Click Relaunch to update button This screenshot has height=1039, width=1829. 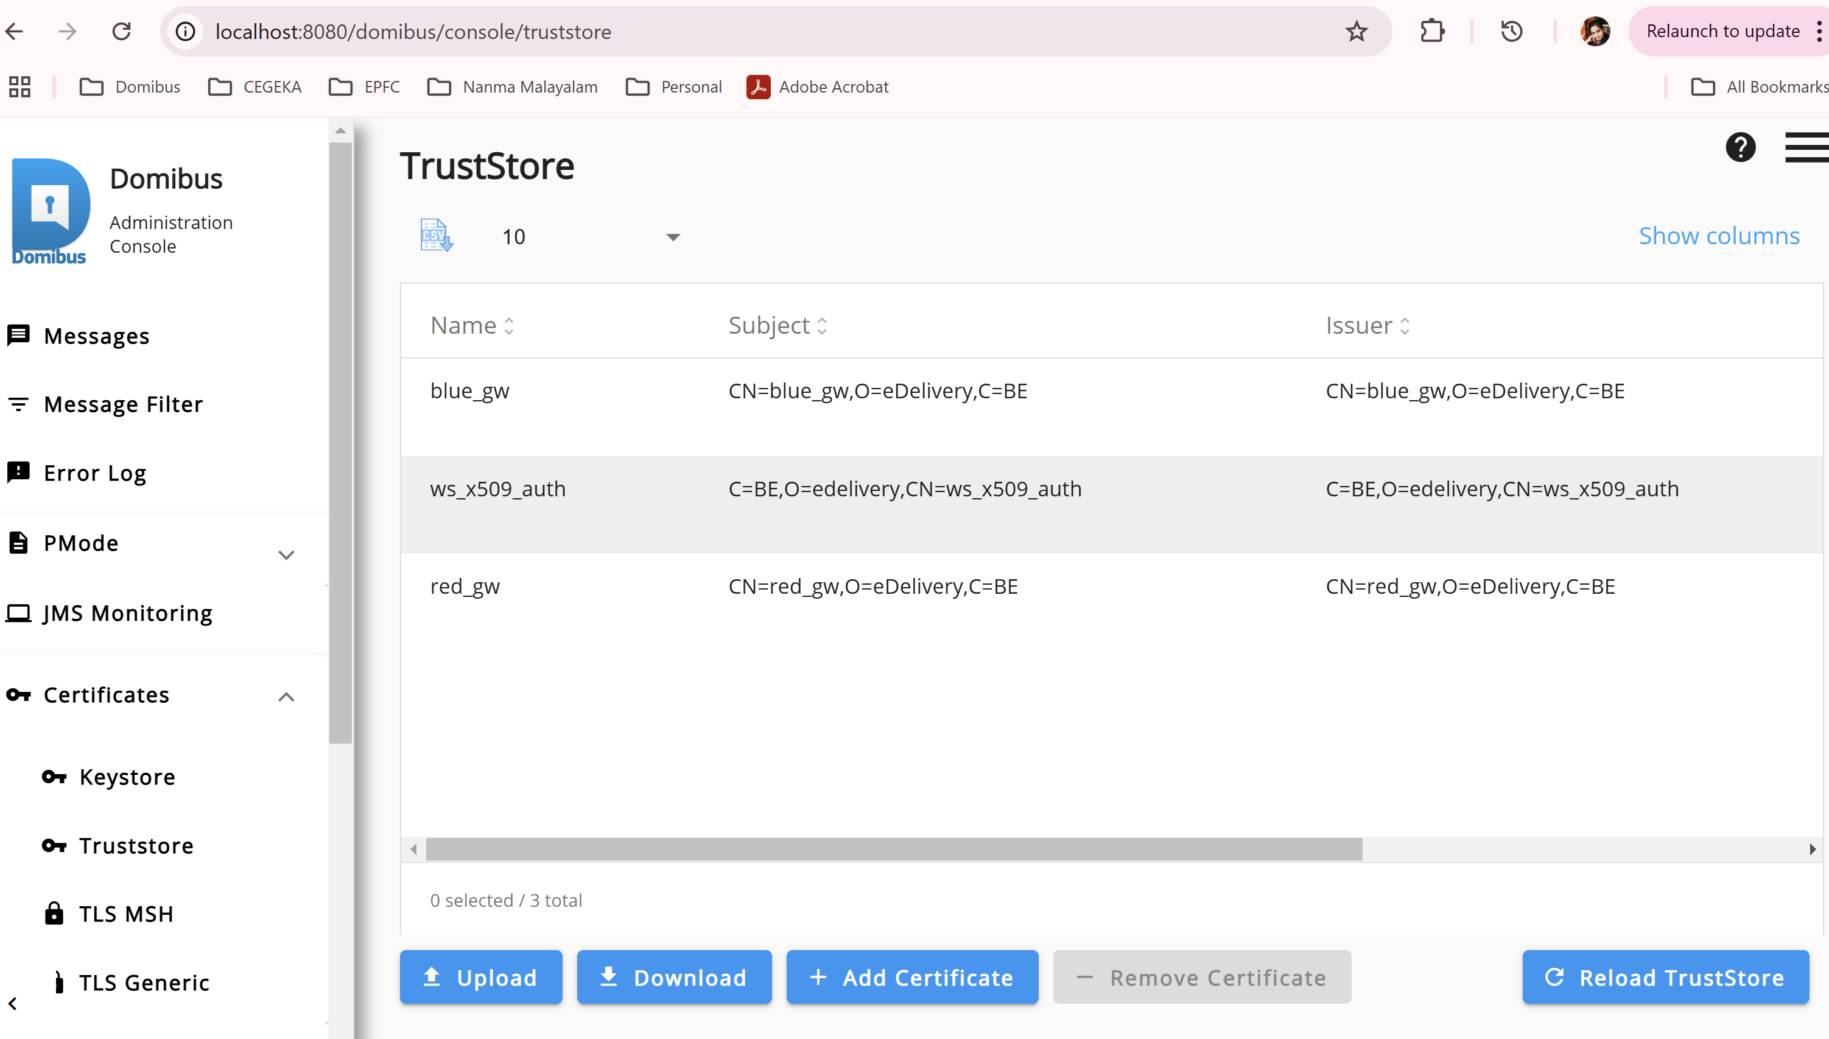coord(1722,32)
